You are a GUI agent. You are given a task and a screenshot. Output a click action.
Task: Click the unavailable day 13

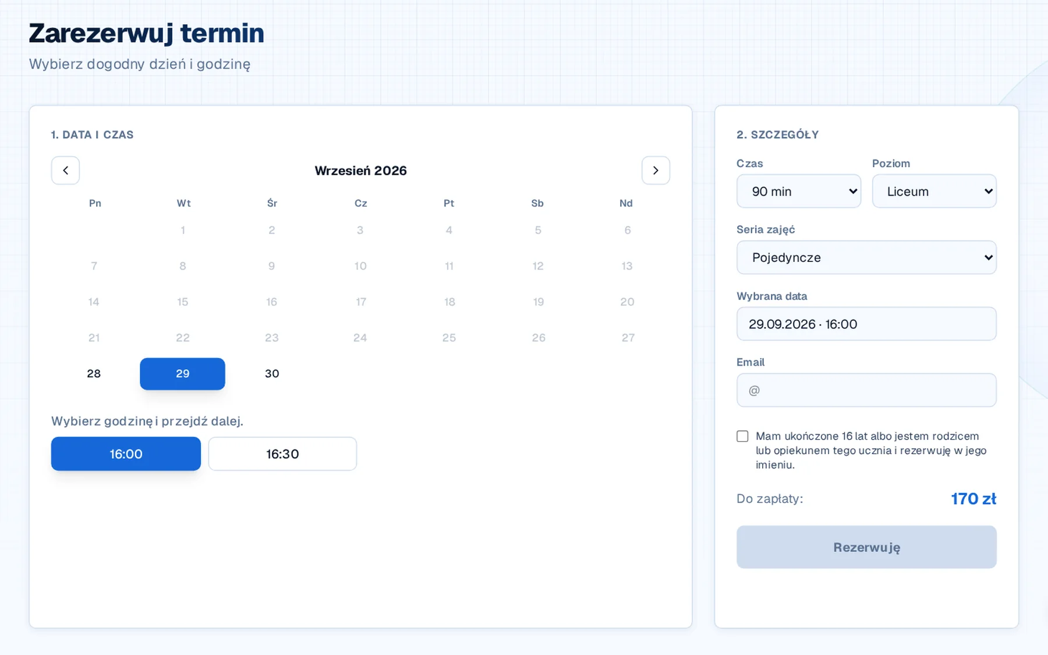[626, 266]
